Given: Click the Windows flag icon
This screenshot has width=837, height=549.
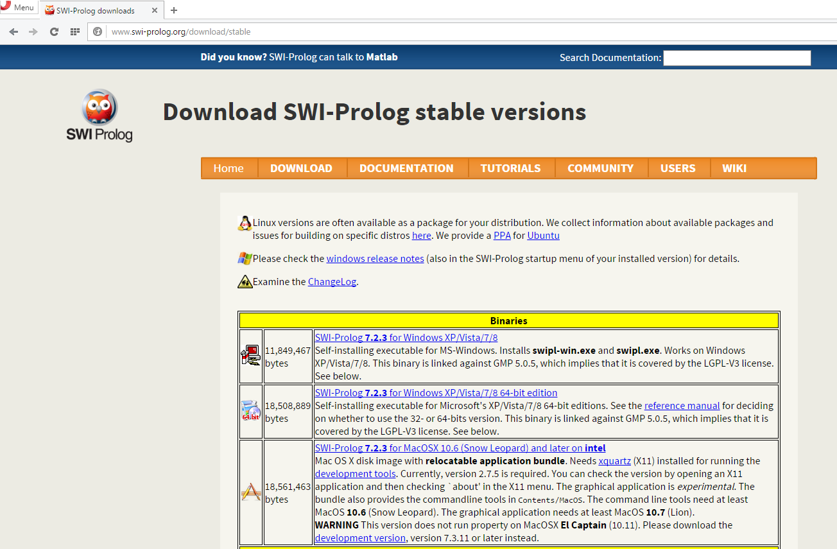Looking at the screenshot, I should click(x=245, y=258).
